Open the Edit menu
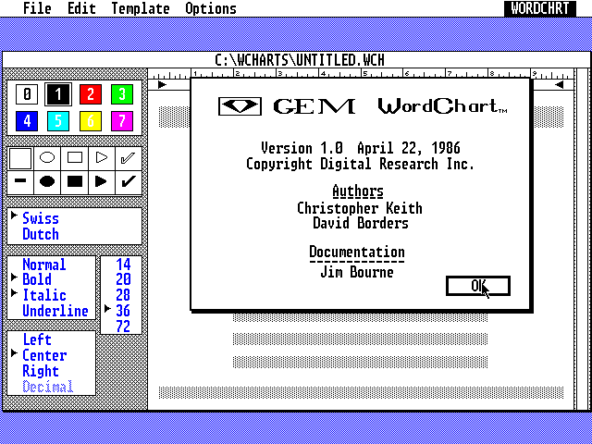 coord(81,8)
